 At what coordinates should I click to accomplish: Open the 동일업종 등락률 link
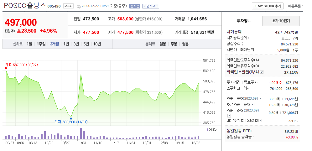tap(240, 137)
